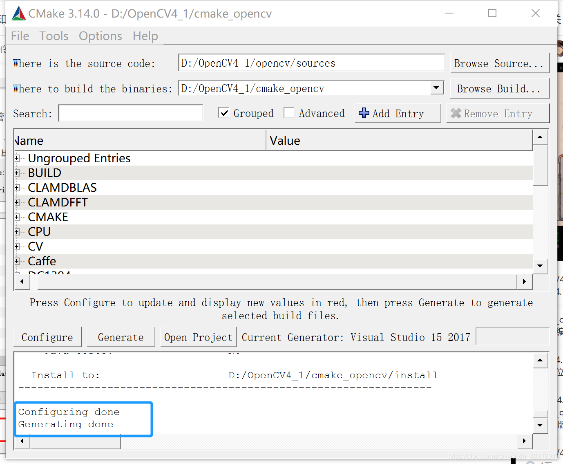Screen dimensions: 563x464
Task: Expand the CMAKE group
Action: point(17,217)
